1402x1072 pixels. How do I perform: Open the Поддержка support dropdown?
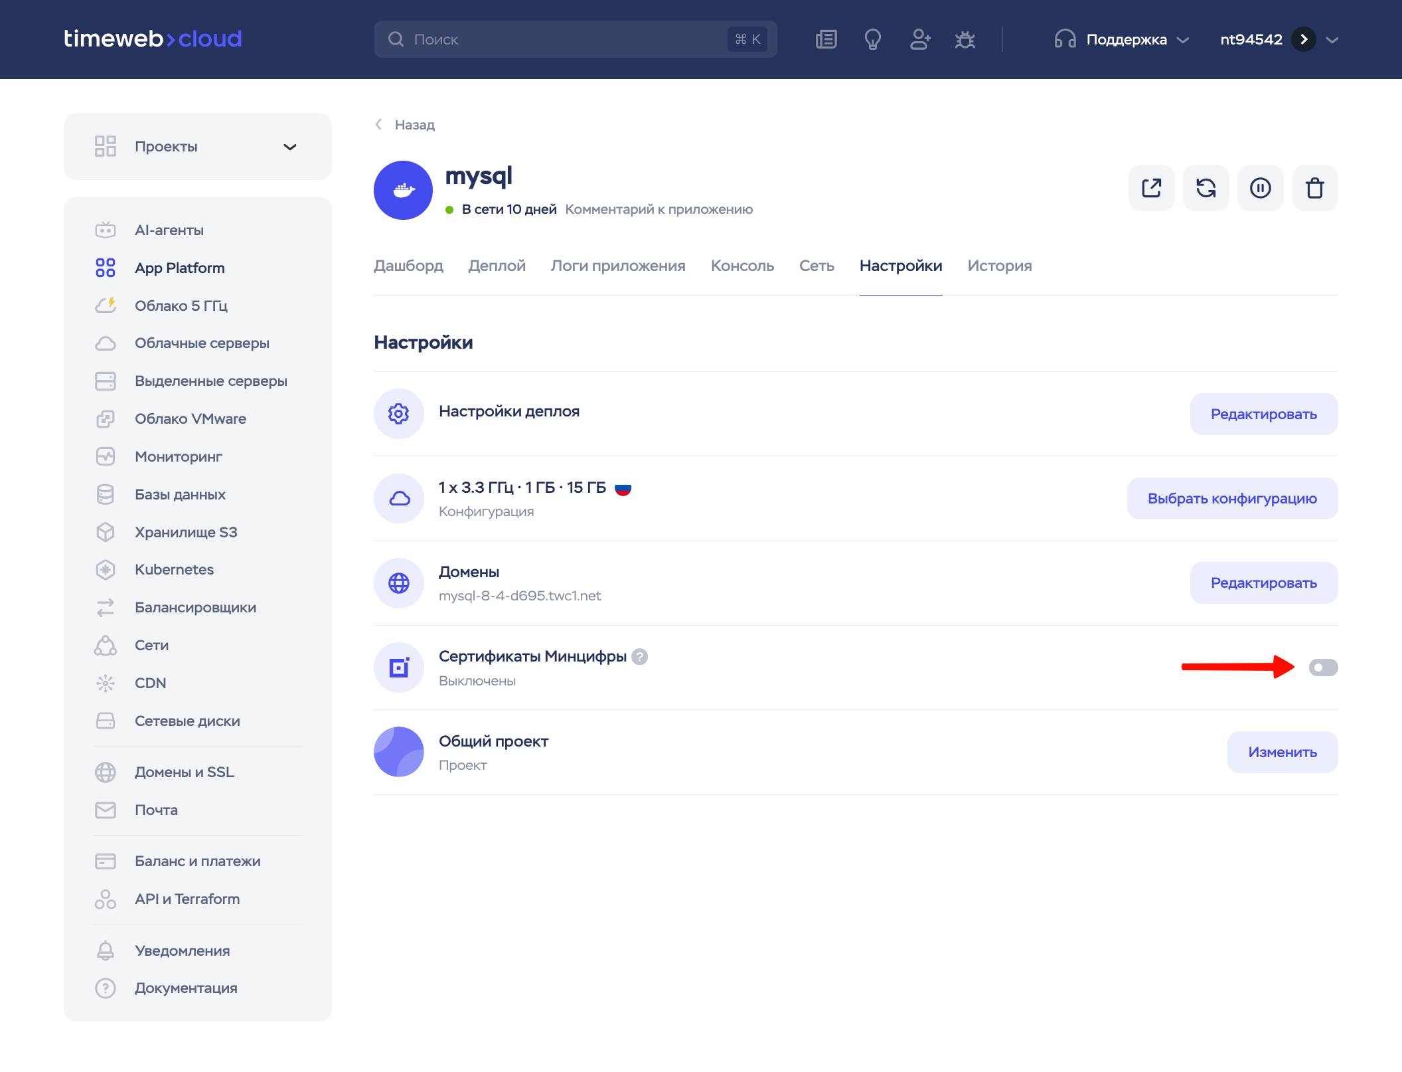click(1121, 39)
